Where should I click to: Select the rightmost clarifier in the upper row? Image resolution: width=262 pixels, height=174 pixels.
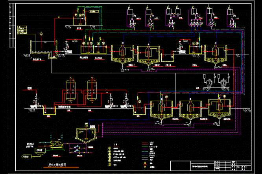click(216, 55)
